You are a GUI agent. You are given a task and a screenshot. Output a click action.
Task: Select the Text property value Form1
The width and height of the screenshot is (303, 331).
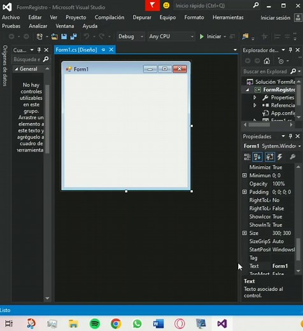(x=280, y=266)
